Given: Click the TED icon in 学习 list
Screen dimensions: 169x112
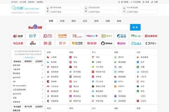Looking at the screenshot, I should (93, 57).
